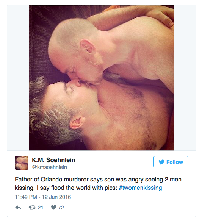Follow the @kmsoehnlein account

pos(171,162)
